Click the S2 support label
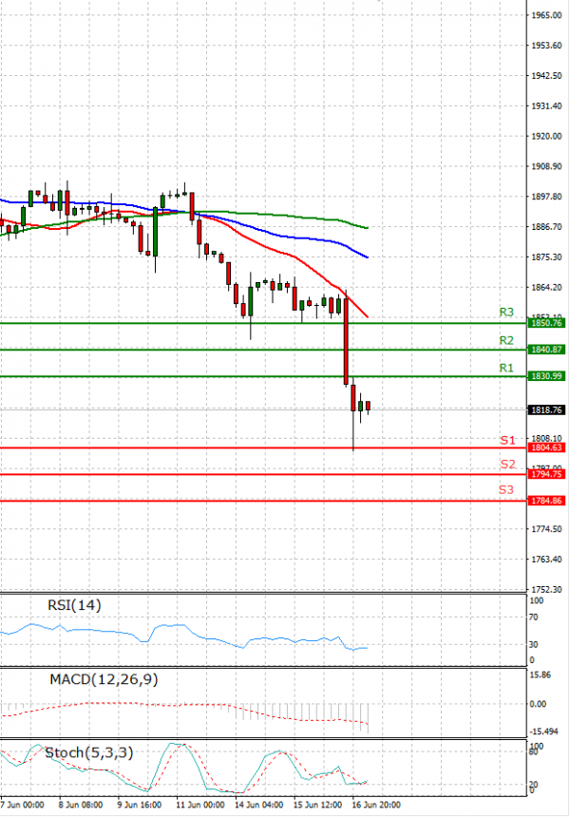 tap(507, 465)
